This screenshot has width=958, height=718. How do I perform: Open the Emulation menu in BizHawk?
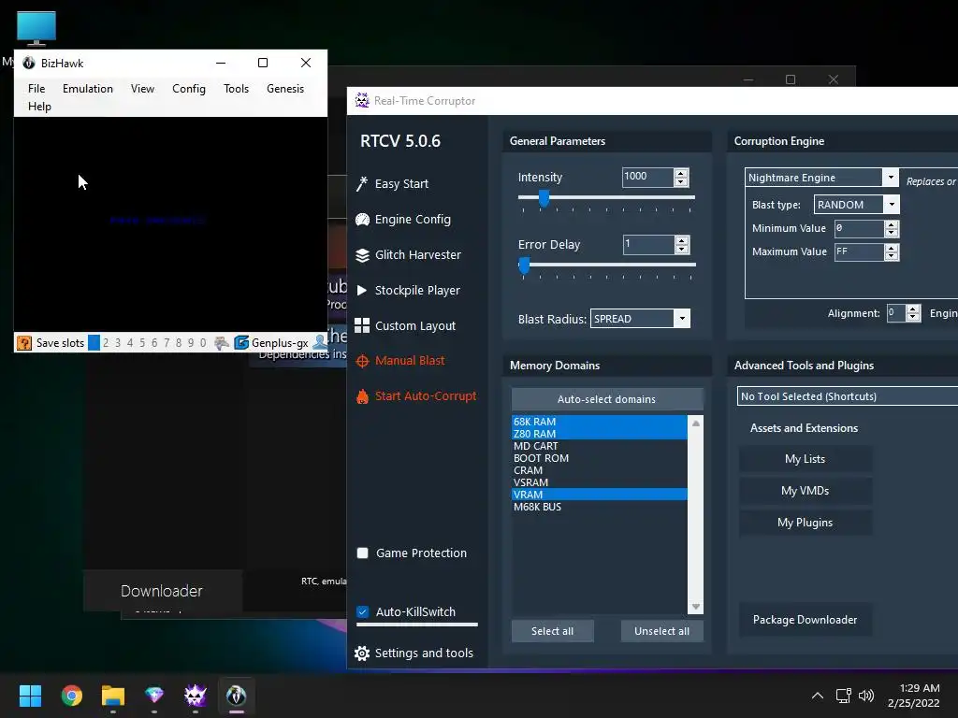click(x=88, y=89)
